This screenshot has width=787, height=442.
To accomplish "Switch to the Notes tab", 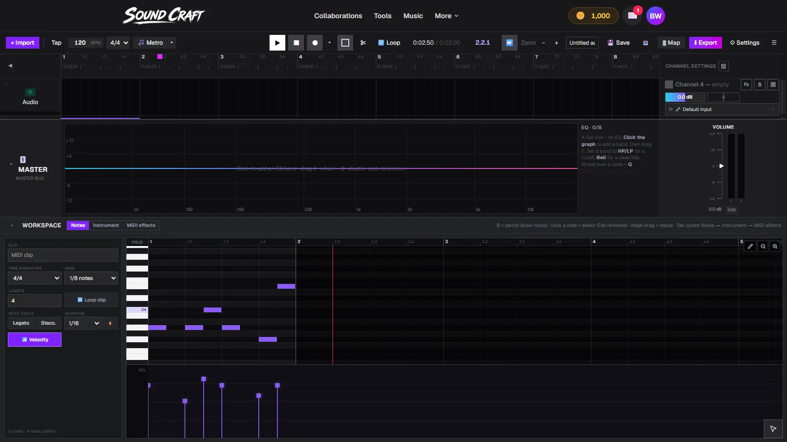I will [78, 225].
